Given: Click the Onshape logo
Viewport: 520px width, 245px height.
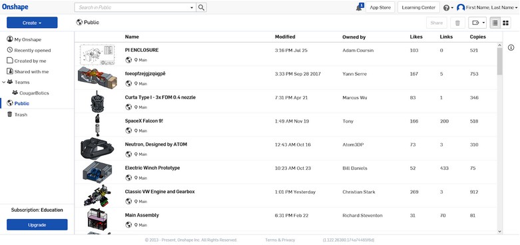Looking at the screenshot, I should (x=15, y=7).
